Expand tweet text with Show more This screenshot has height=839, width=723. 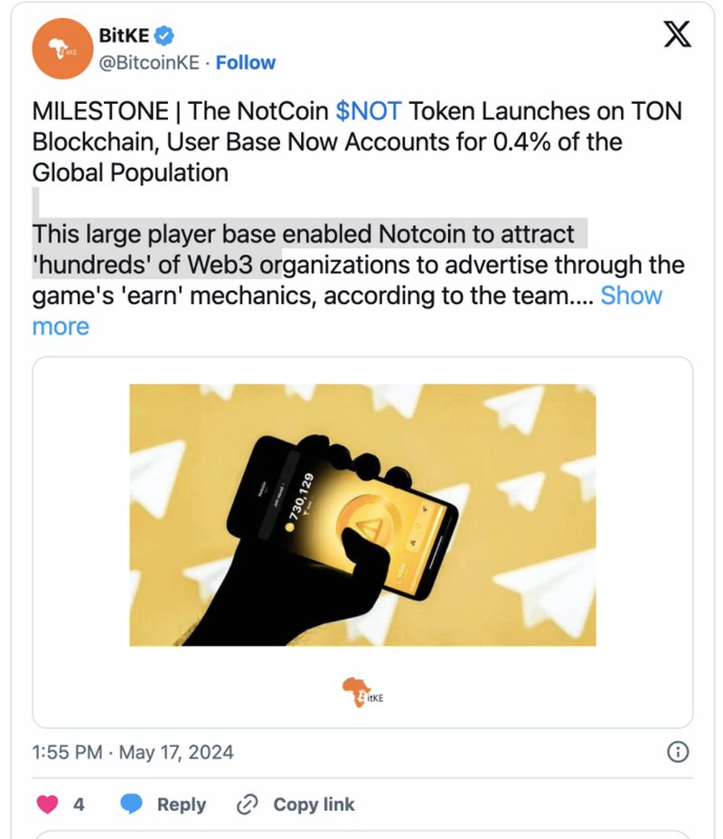[x=347, y=311]
